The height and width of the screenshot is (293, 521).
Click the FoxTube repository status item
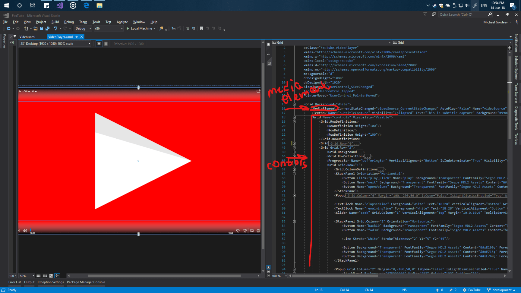pos(472,290)
